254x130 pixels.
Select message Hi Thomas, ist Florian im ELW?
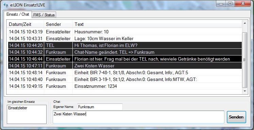click(125, 45)
